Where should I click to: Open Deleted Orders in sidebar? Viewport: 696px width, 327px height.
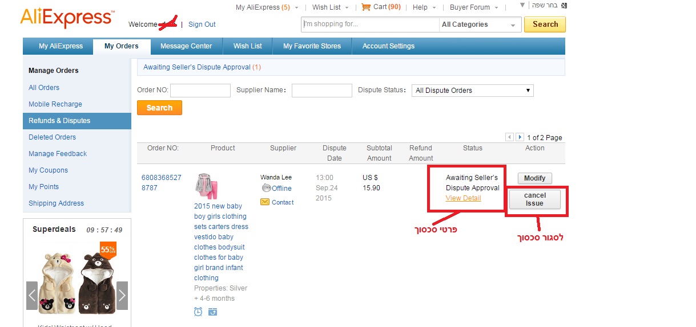(53, 137)
